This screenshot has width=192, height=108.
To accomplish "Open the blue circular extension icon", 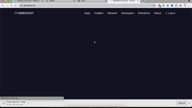I will point(168,5).
